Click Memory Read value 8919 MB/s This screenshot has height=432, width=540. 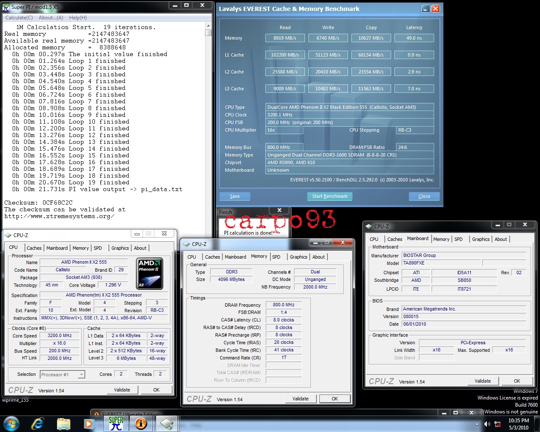(x=285, y=38)
